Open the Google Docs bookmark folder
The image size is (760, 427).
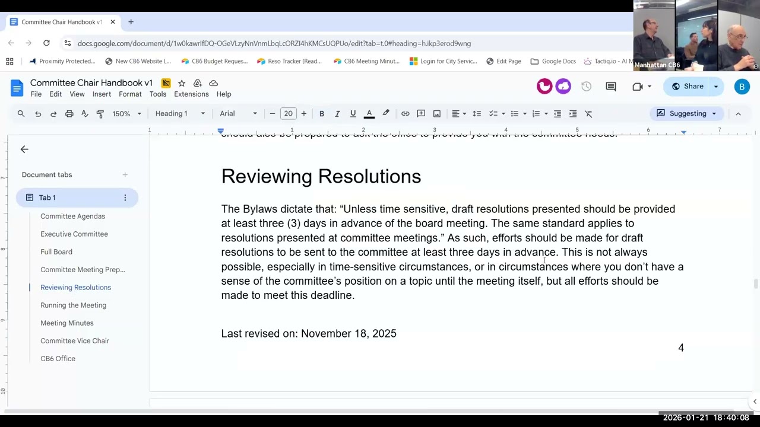(553, 61)
